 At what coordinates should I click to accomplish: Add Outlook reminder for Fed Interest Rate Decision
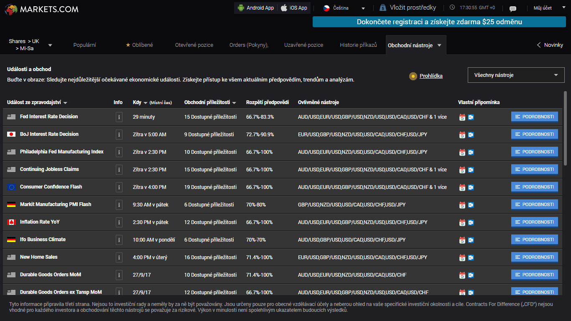(x=471, y=117)
